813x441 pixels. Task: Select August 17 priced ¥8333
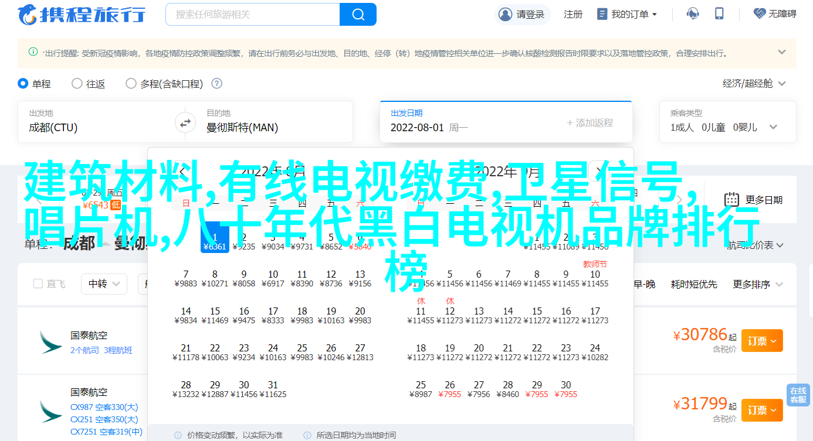point(273,315)
